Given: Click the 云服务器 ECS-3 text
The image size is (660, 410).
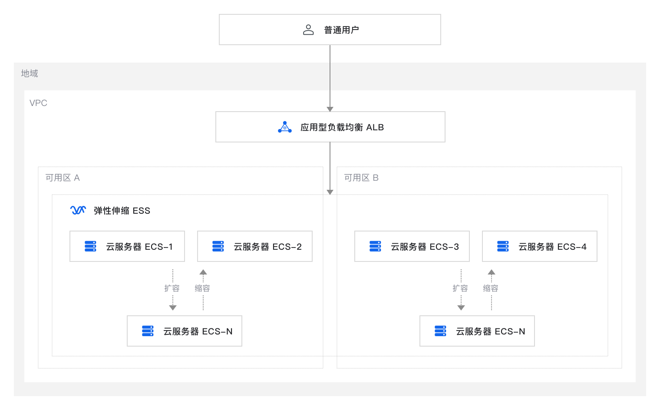Looking at the screenshot, I should pyautogui.click(x=425, y=247).
